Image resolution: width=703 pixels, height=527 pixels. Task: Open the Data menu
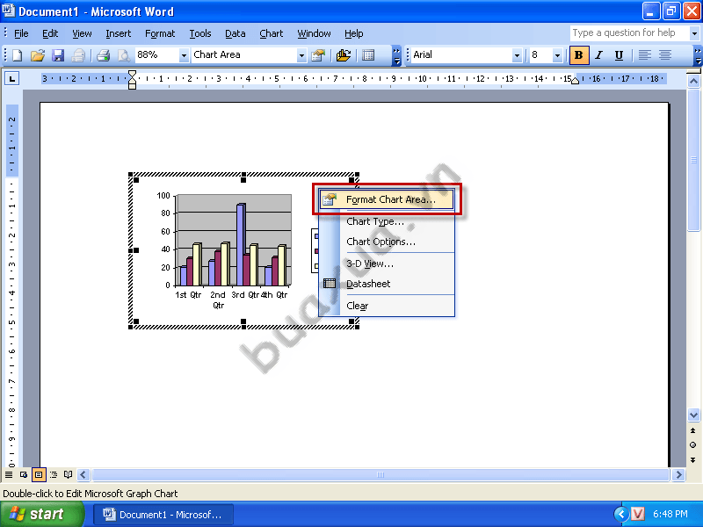click(235, 33)
